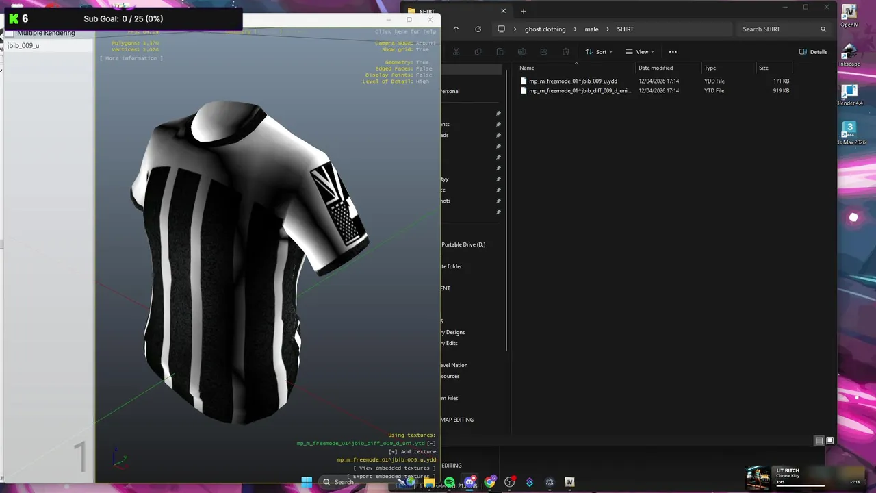Expand chevron after 'male' breadcrumb

(x=608, y=29)
